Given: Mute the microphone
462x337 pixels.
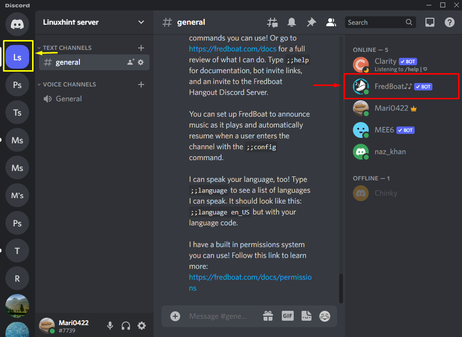Looking at the screenshot, I should (110, 326).
